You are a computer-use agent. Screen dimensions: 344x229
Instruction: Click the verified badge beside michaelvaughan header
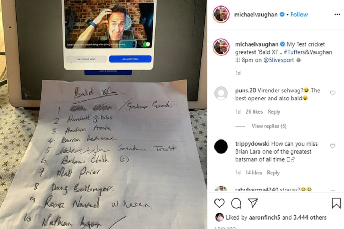pyautogui.click(x=282, y=15)
